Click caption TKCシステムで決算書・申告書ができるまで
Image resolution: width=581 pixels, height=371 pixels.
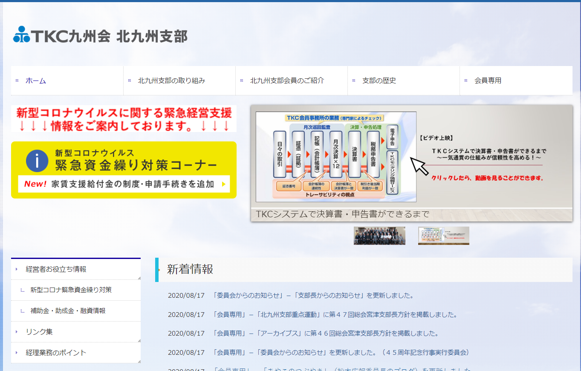point(343,214)
